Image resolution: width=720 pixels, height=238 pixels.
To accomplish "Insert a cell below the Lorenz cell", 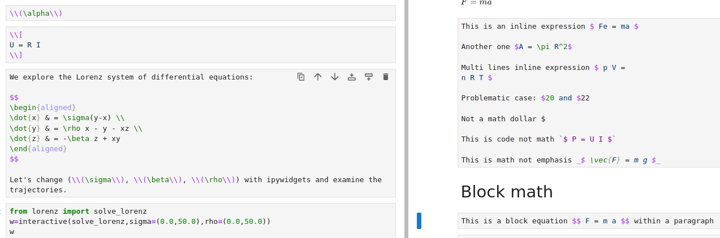I will pyautogui.click(x=369, y=77).
